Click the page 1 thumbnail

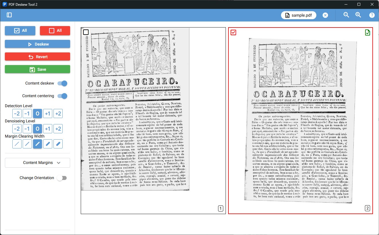153,120
